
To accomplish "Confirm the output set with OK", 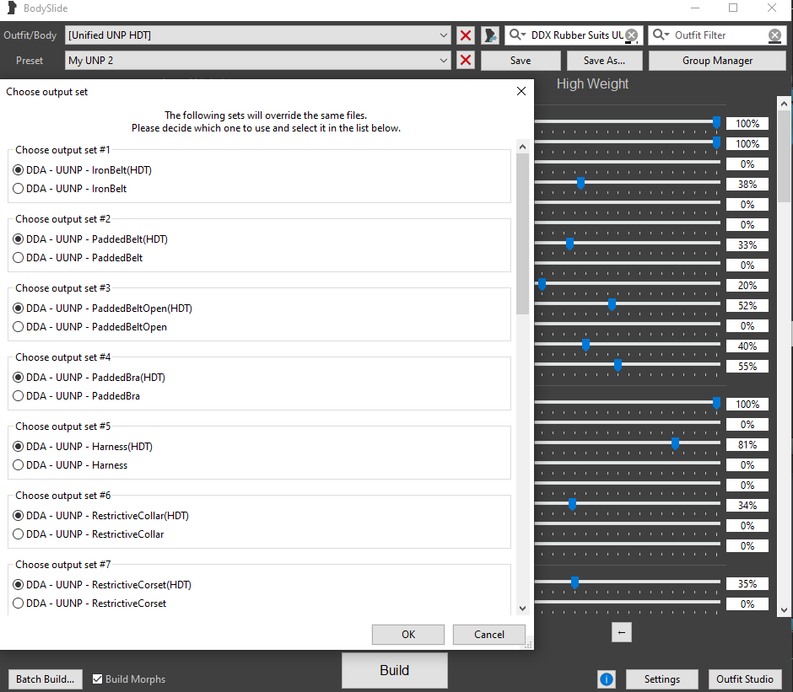I will click(x=408, y=635).
